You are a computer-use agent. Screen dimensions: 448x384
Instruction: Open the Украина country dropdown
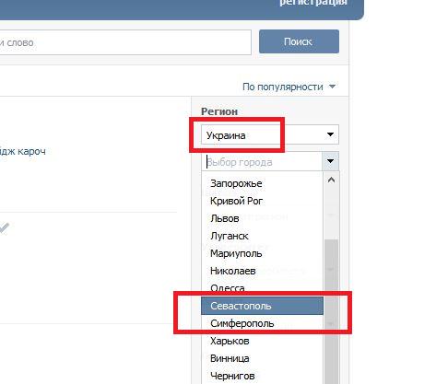click(x=270, y=134)
